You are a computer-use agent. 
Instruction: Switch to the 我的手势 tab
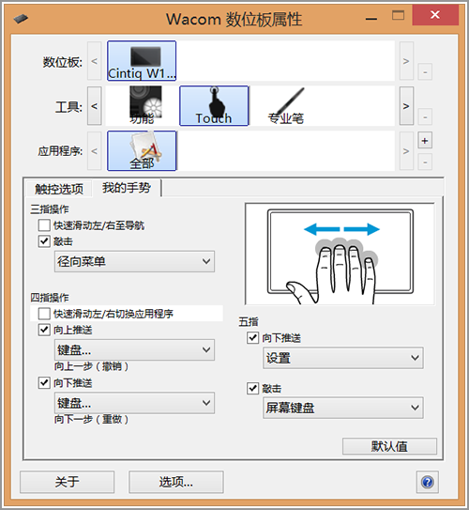click(127, 188)
